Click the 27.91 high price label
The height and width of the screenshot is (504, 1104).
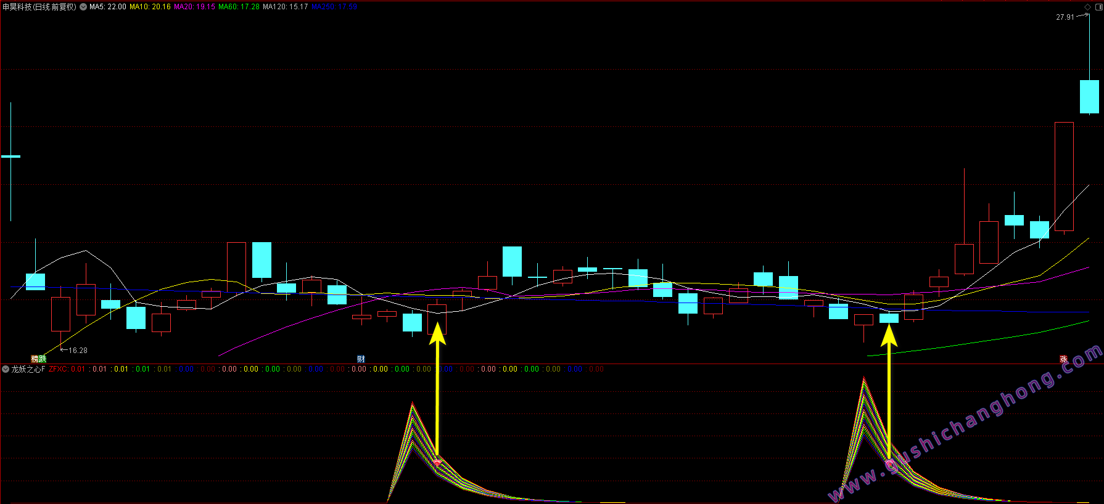coord(1065,17)
